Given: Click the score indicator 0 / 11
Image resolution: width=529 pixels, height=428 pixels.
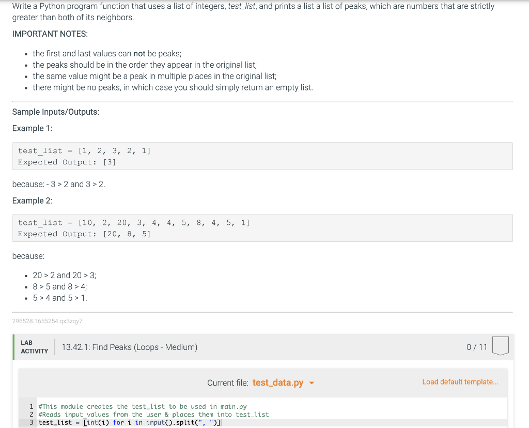Looking at the screenshot, I should point(476,347).
